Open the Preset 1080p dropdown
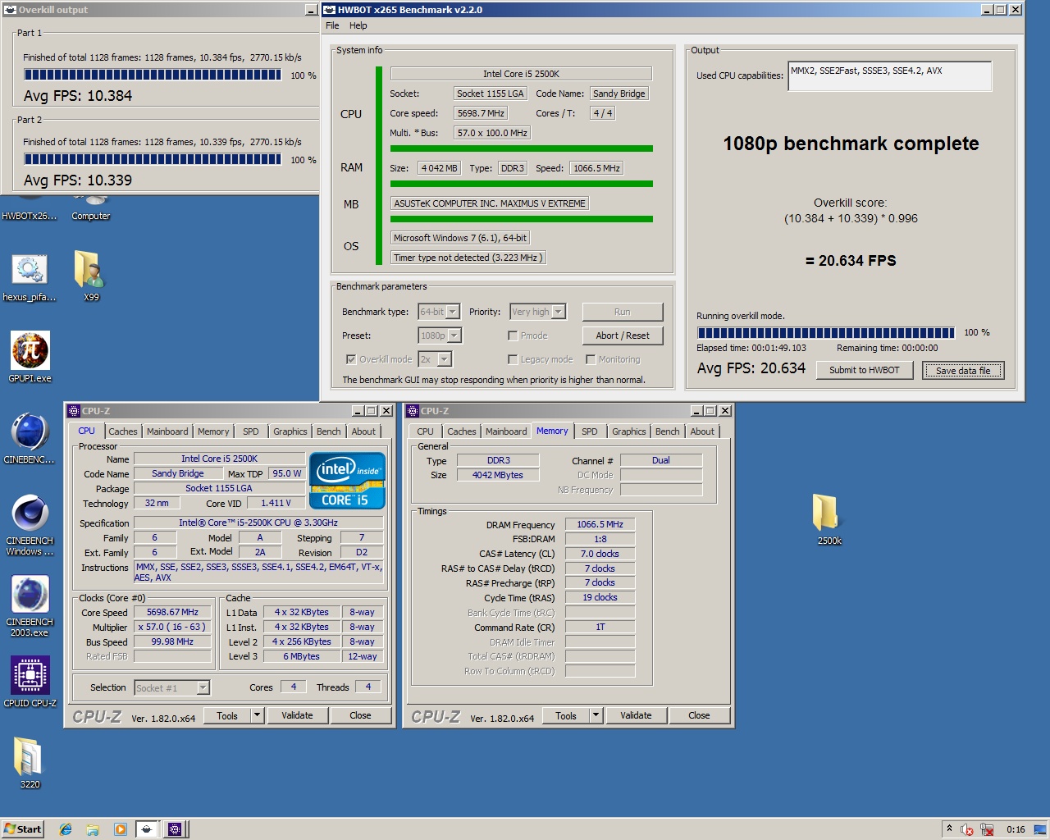 [440, 336]
